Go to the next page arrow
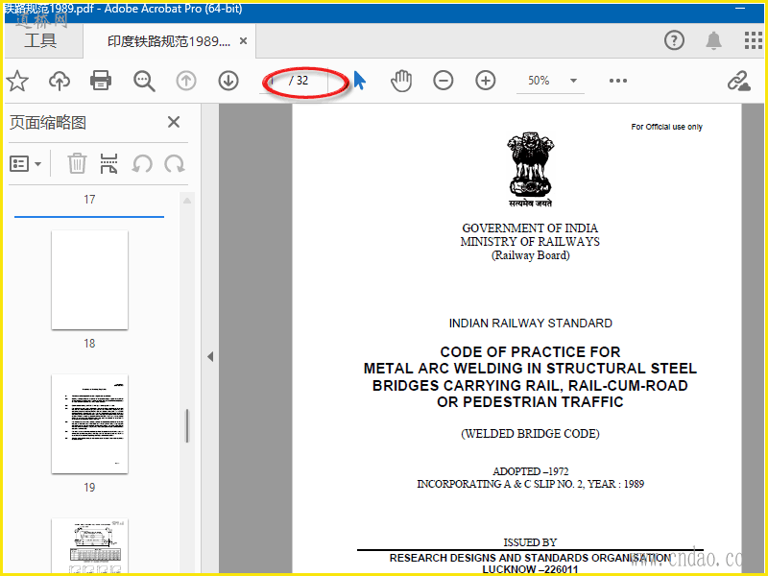The height and width of the screenshot is (576, 768). (x=228, y=81)
